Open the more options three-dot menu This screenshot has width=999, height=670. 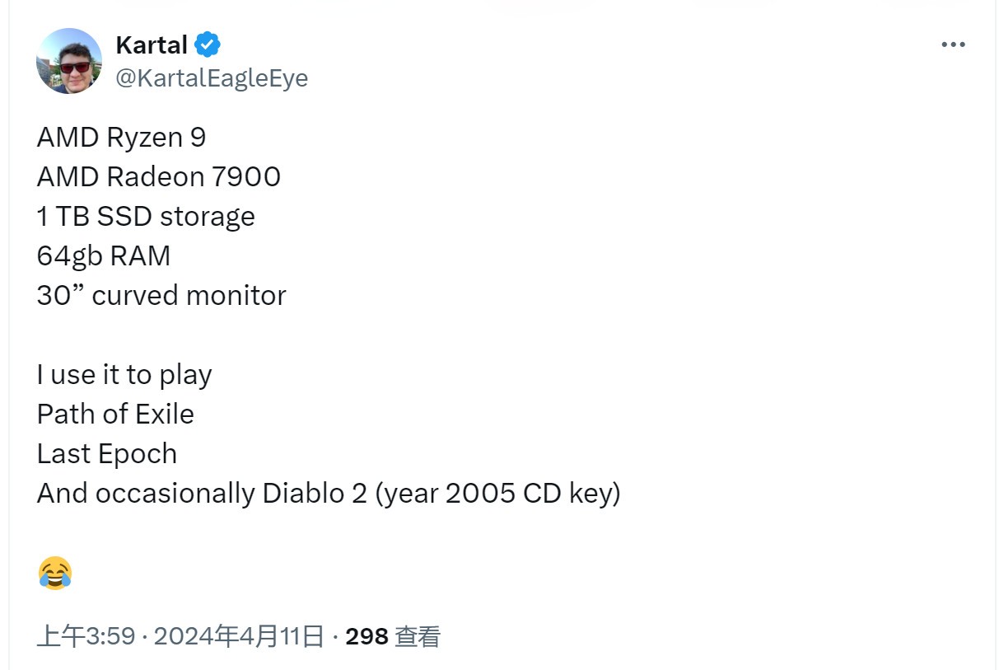point(953,45)
